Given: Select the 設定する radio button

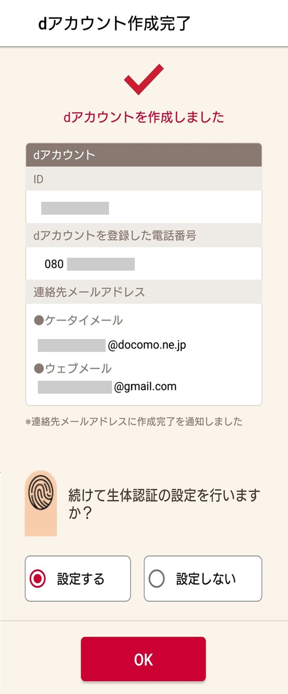Looking at the screenshot, I should pyautogui.click(x=37, y=579).
